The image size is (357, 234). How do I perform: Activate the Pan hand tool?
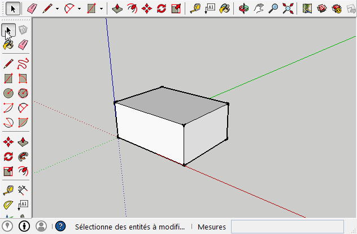pos(259,8)
